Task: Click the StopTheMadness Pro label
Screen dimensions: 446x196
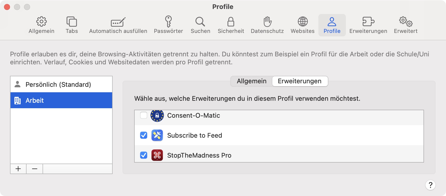Action: pyautogui.click(x=199, y=155)
